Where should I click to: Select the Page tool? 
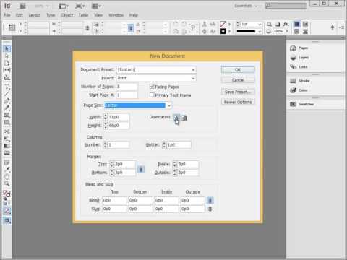point(7,63)
